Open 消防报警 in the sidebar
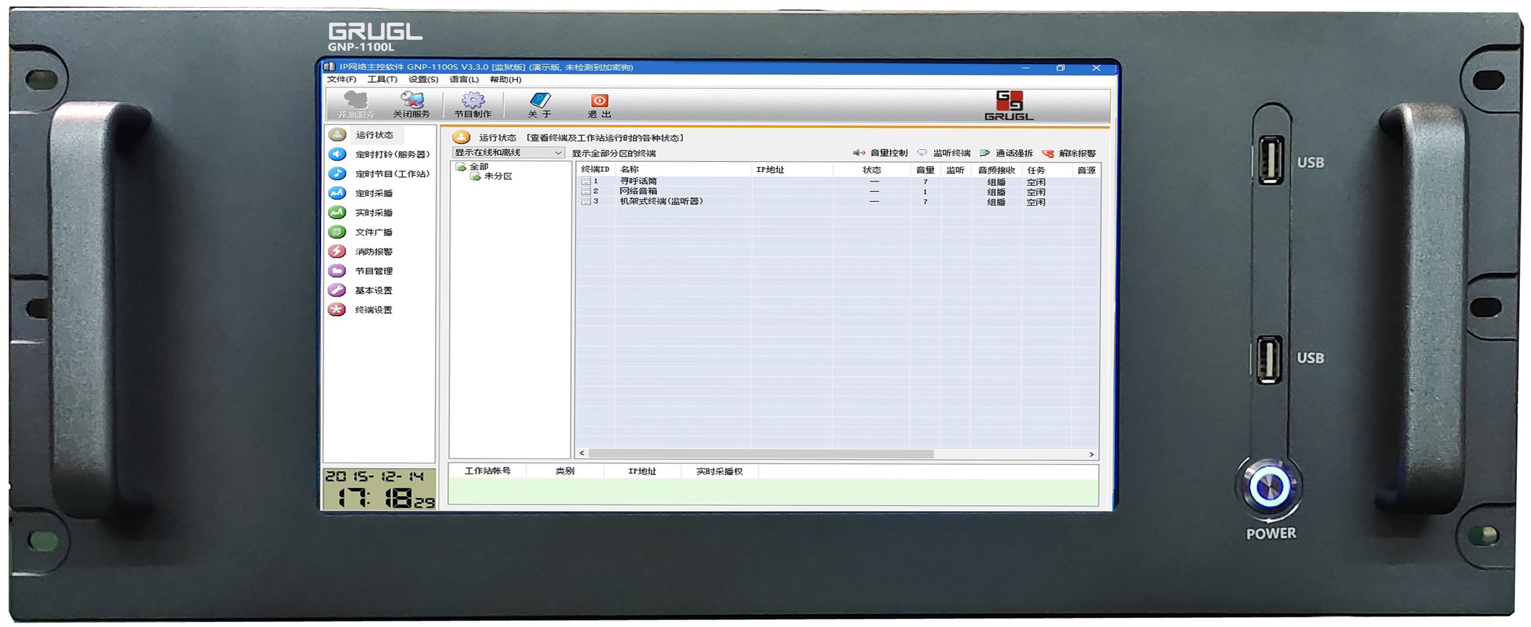This screenshot has height=627, width=1531. pos(361,251)
